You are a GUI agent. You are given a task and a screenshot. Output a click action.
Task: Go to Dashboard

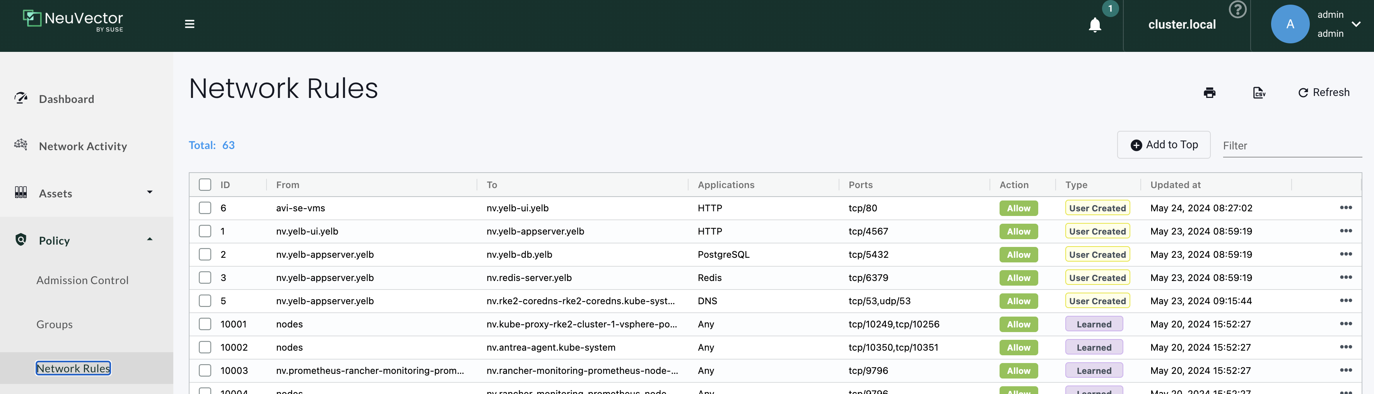[66, 99]
